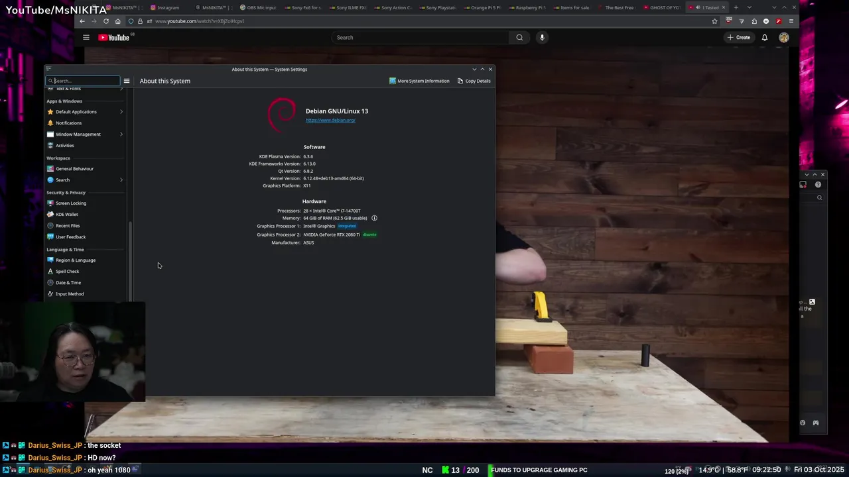Click the browser Reload button

point(106,21)
